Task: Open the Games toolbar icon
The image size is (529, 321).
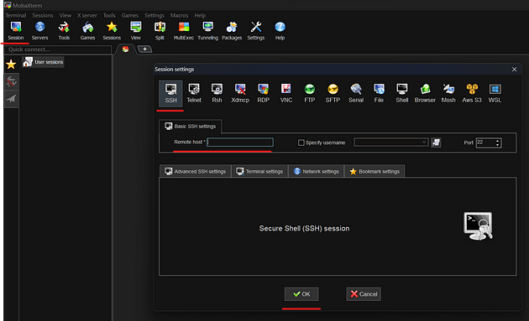Action: (x=87, y=31)
